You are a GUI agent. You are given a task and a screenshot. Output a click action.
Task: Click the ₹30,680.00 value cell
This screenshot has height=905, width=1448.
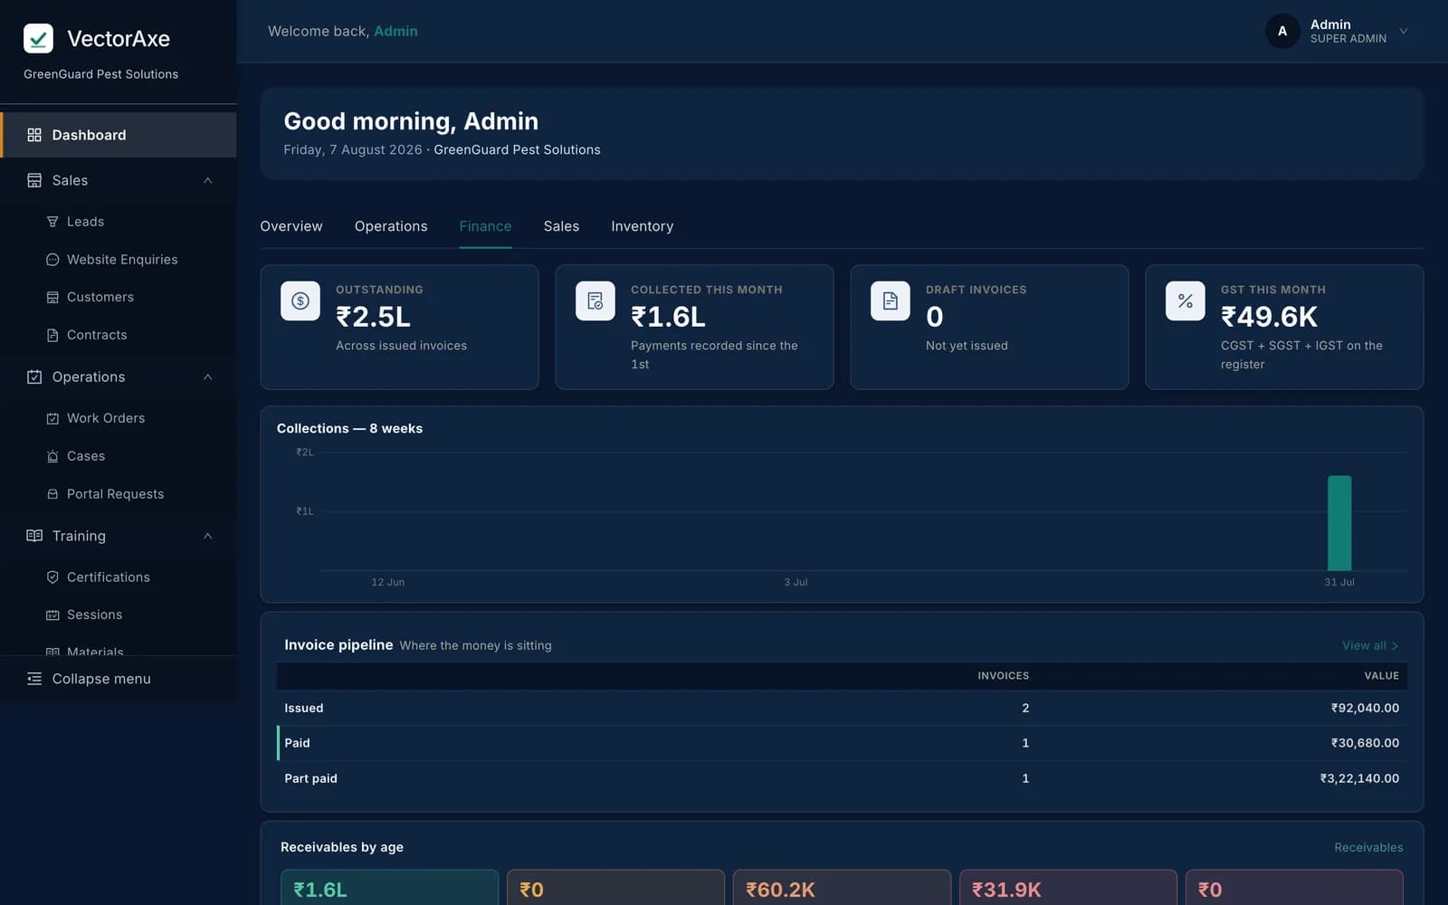coord(1365,743)
